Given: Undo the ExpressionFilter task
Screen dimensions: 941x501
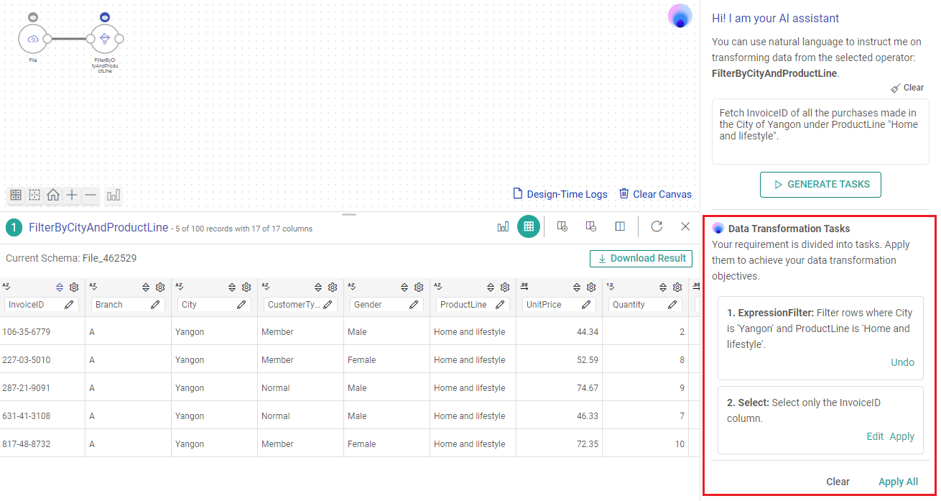Looking at the screenshot, I should [x=902, y=362].
